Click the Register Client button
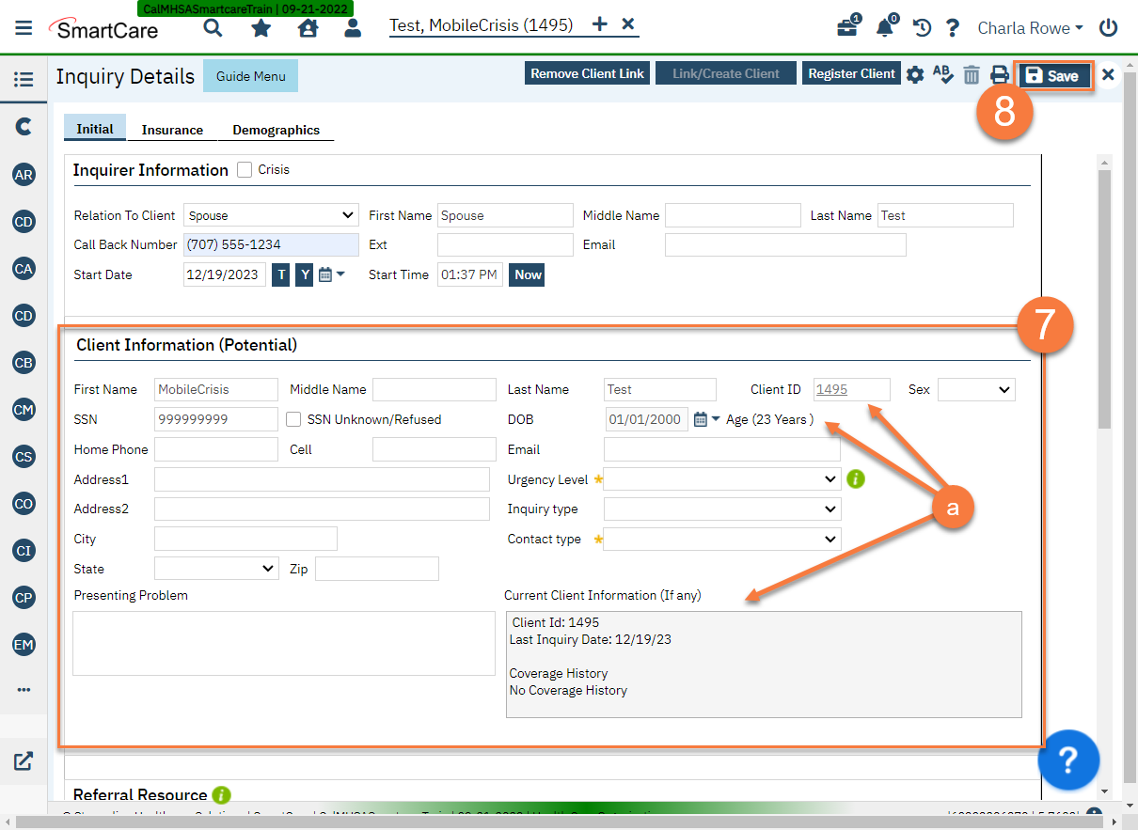The height and width of the screenshot is (830, 1138). pyautogui.click(x=850, y=72)
